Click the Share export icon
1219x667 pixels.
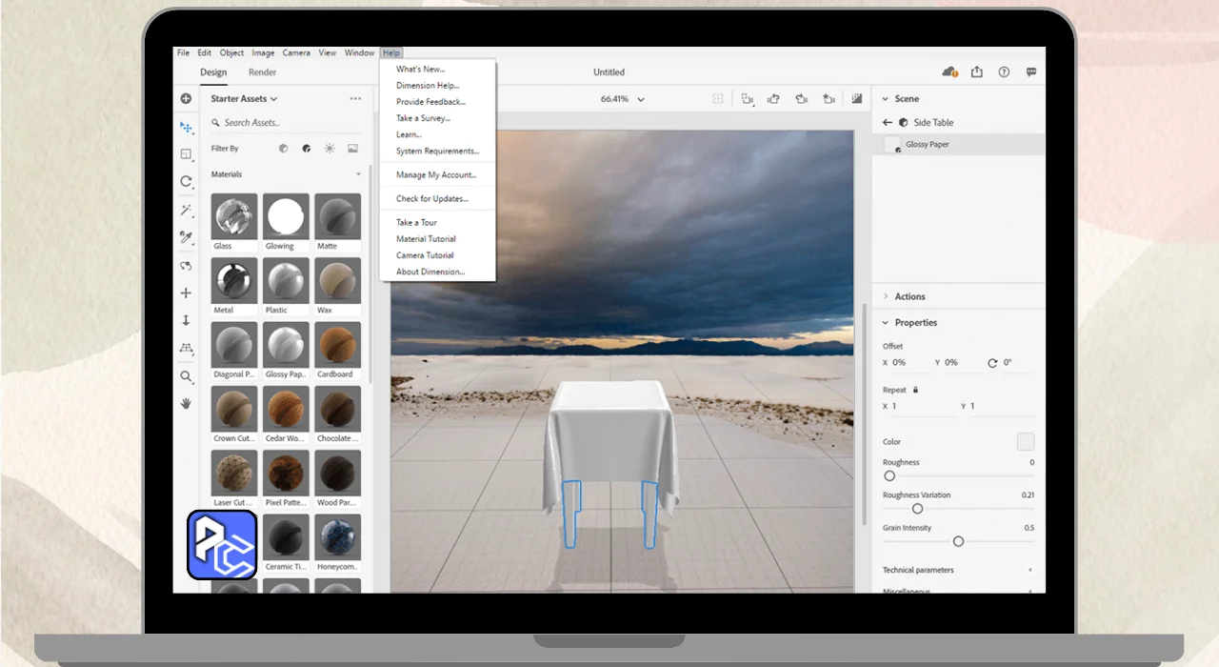[976, 72]
